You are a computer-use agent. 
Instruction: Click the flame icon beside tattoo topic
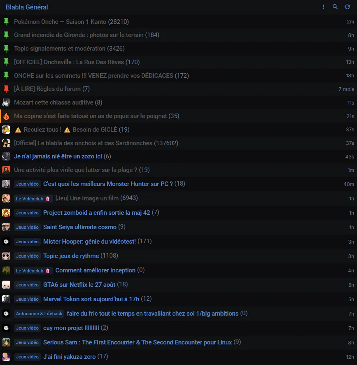point(6,116)
